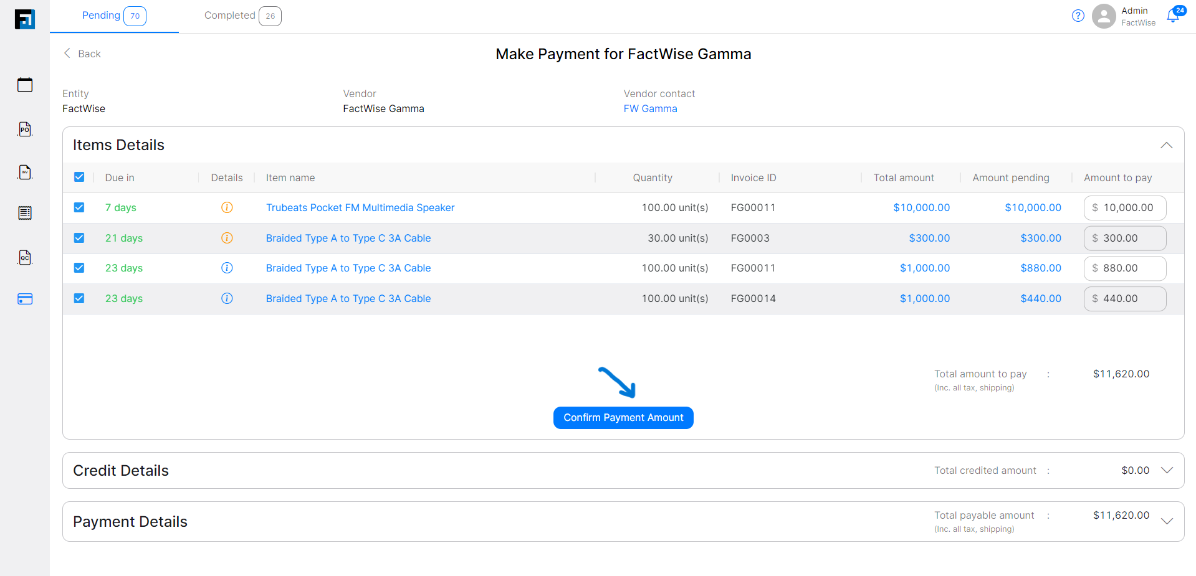This screenshot has width=1196, height=576.
Task: Click info icon for invoice FG00014 row
Action: pyautogui.click(x=227, y=298)
